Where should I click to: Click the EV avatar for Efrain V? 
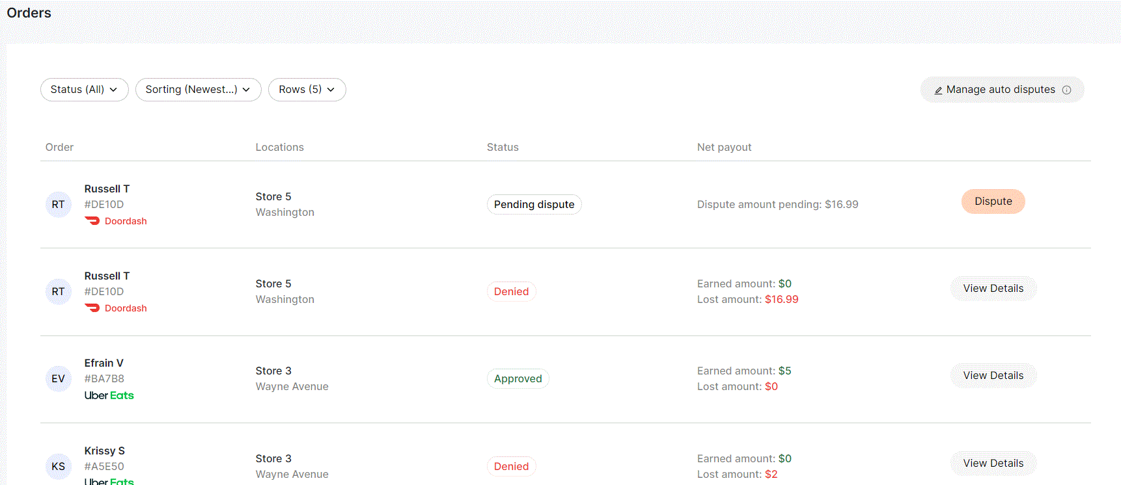[58, 379]
